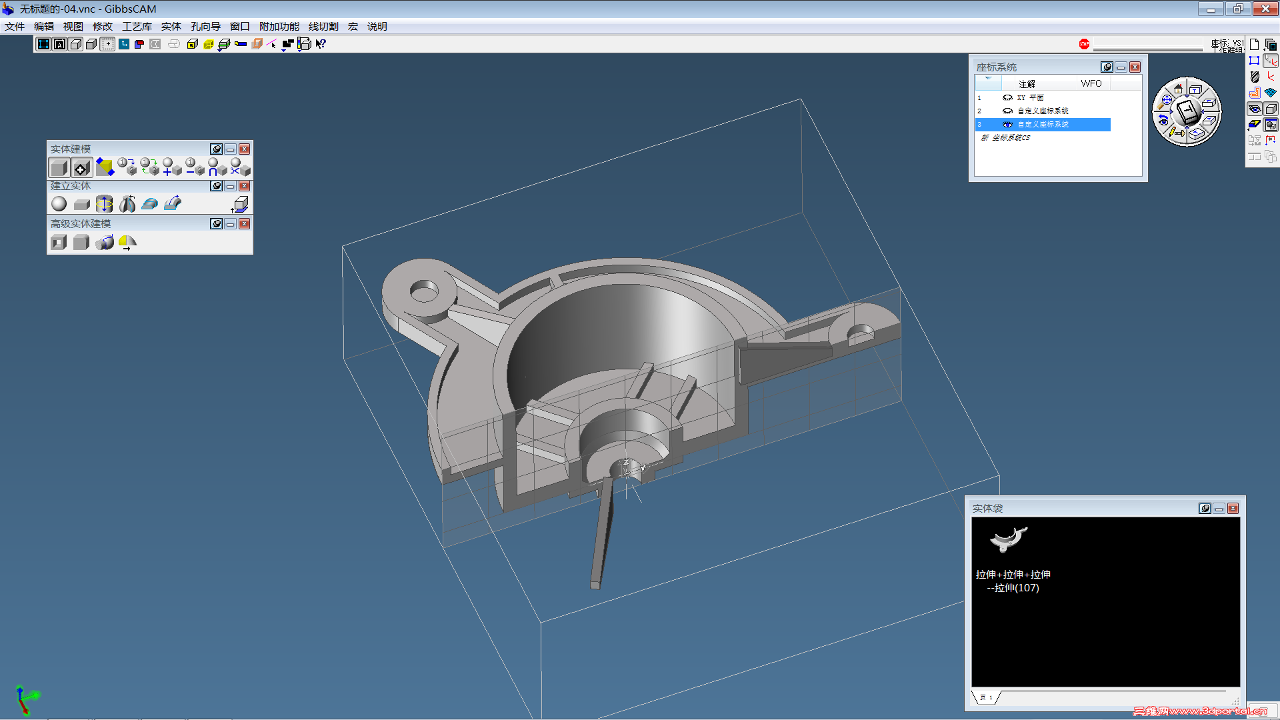Toggle visibility eye of row 2 自定义坐标系统
Screen dimensions: 1280x720
[1007, 111]
